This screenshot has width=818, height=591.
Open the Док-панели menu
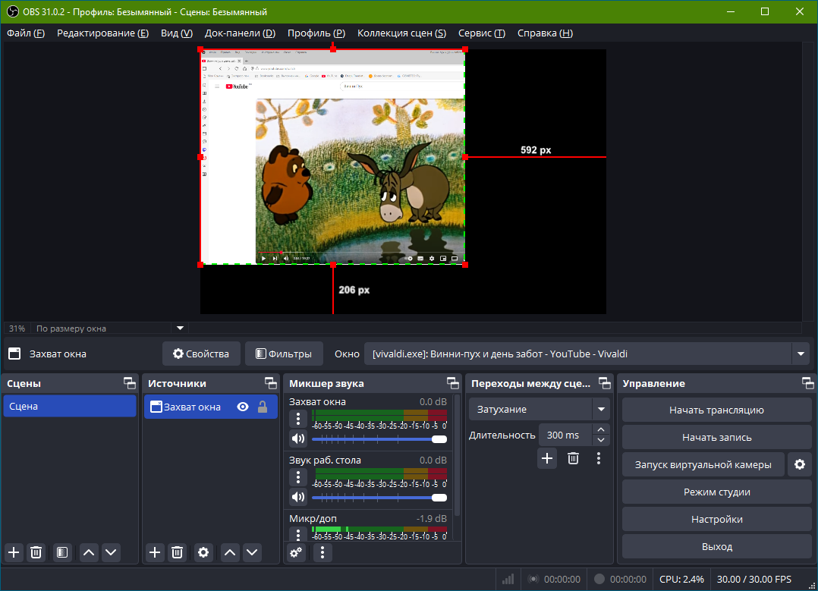[x=240, y=33]
